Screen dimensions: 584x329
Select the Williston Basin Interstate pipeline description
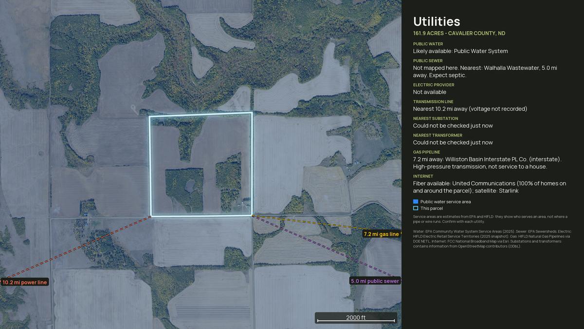pyautogui.click(x=488, y=163)
